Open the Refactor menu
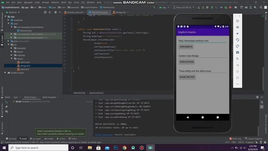268x151 pixels. point(55,3)
